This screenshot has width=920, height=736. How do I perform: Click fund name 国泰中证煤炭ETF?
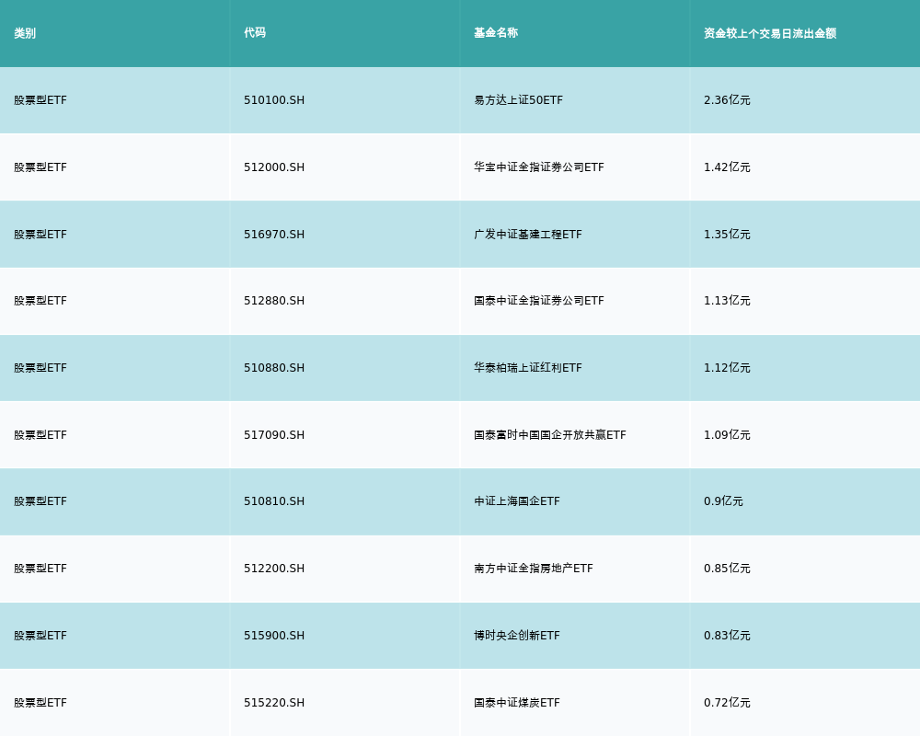pyautogui.click(x=517, y=703)
